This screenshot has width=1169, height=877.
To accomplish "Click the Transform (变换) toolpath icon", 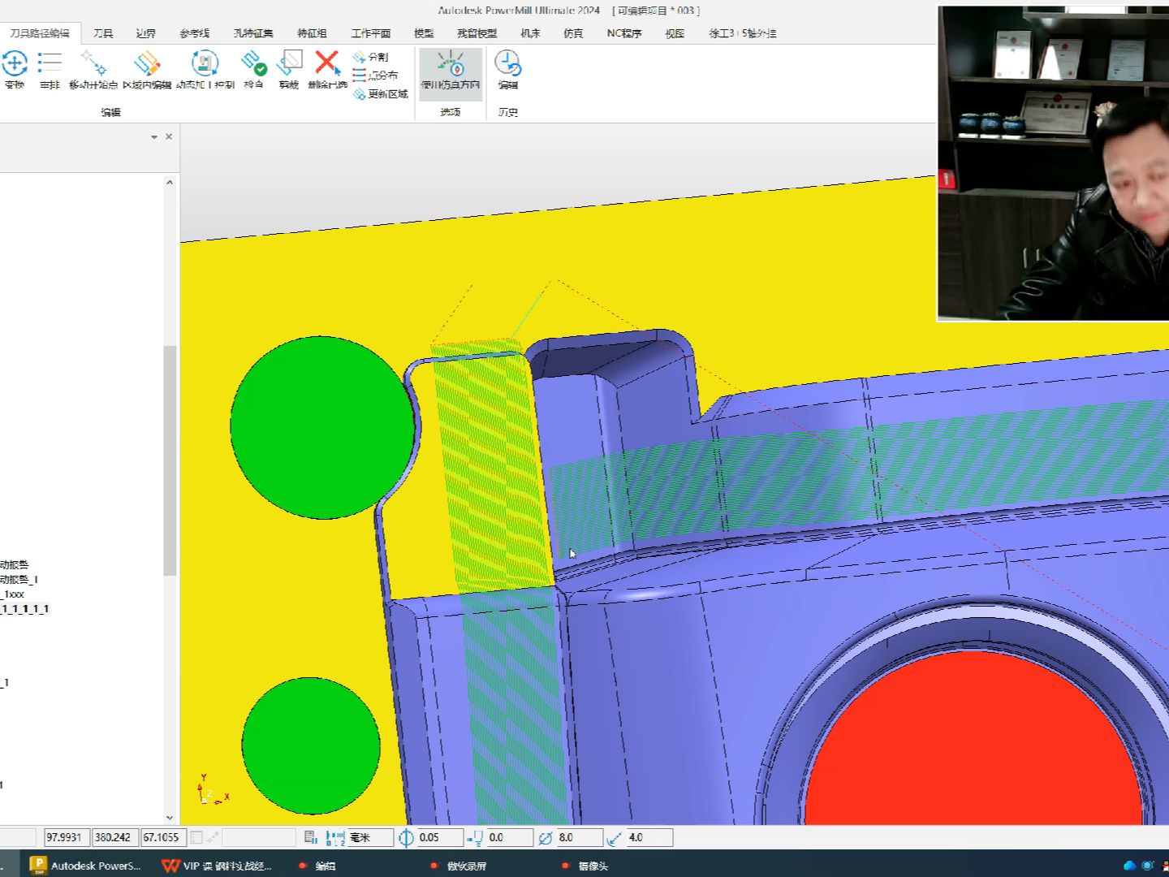I will tap(15, 63).
